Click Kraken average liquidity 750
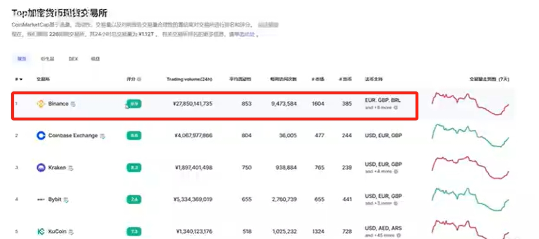Screen dimensions: 539x239 click(x=246, y=167)
